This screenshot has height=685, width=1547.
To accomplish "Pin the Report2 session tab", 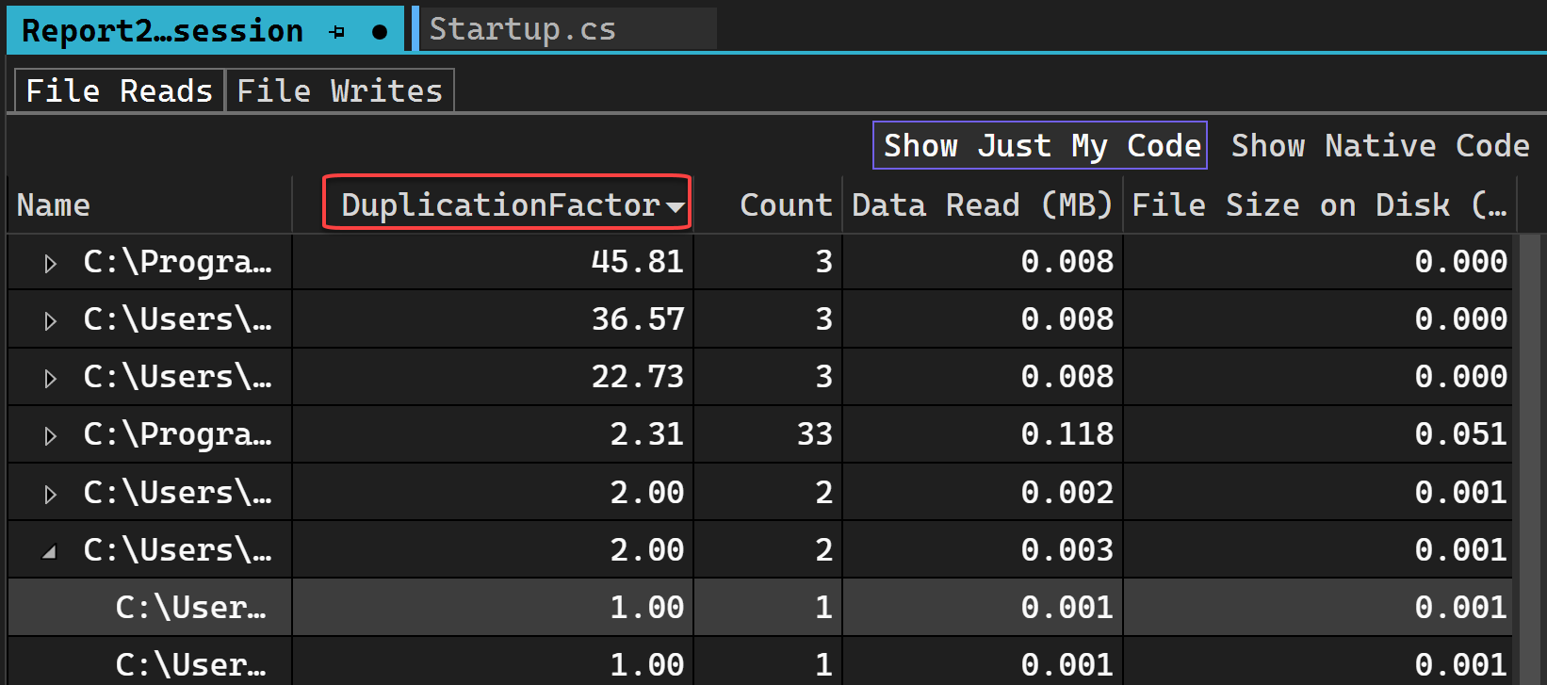I will 336,32.
